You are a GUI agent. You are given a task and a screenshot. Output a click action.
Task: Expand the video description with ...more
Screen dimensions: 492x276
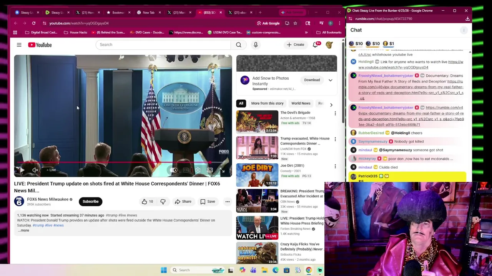tap(23, 230)
